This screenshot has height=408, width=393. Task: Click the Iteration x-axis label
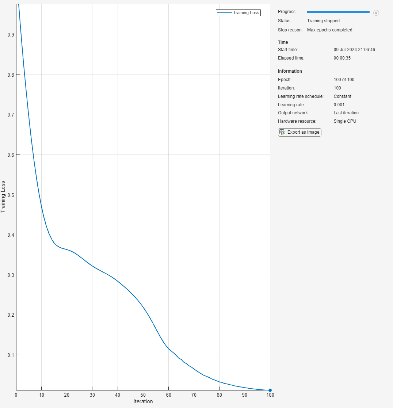click(143, 401)
